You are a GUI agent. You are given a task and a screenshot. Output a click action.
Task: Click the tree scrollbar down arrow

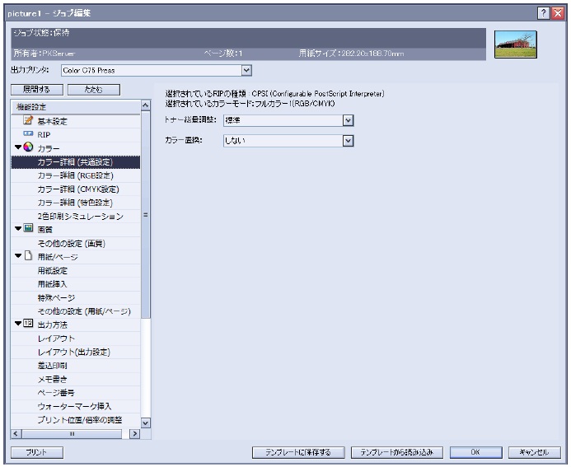pyautogui.click(x=147, y=422)
